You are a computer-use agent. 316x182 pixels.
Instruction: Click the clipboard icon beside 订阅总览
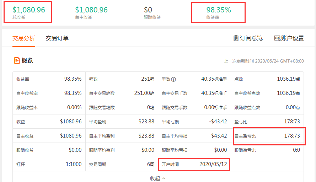[236, 38]
